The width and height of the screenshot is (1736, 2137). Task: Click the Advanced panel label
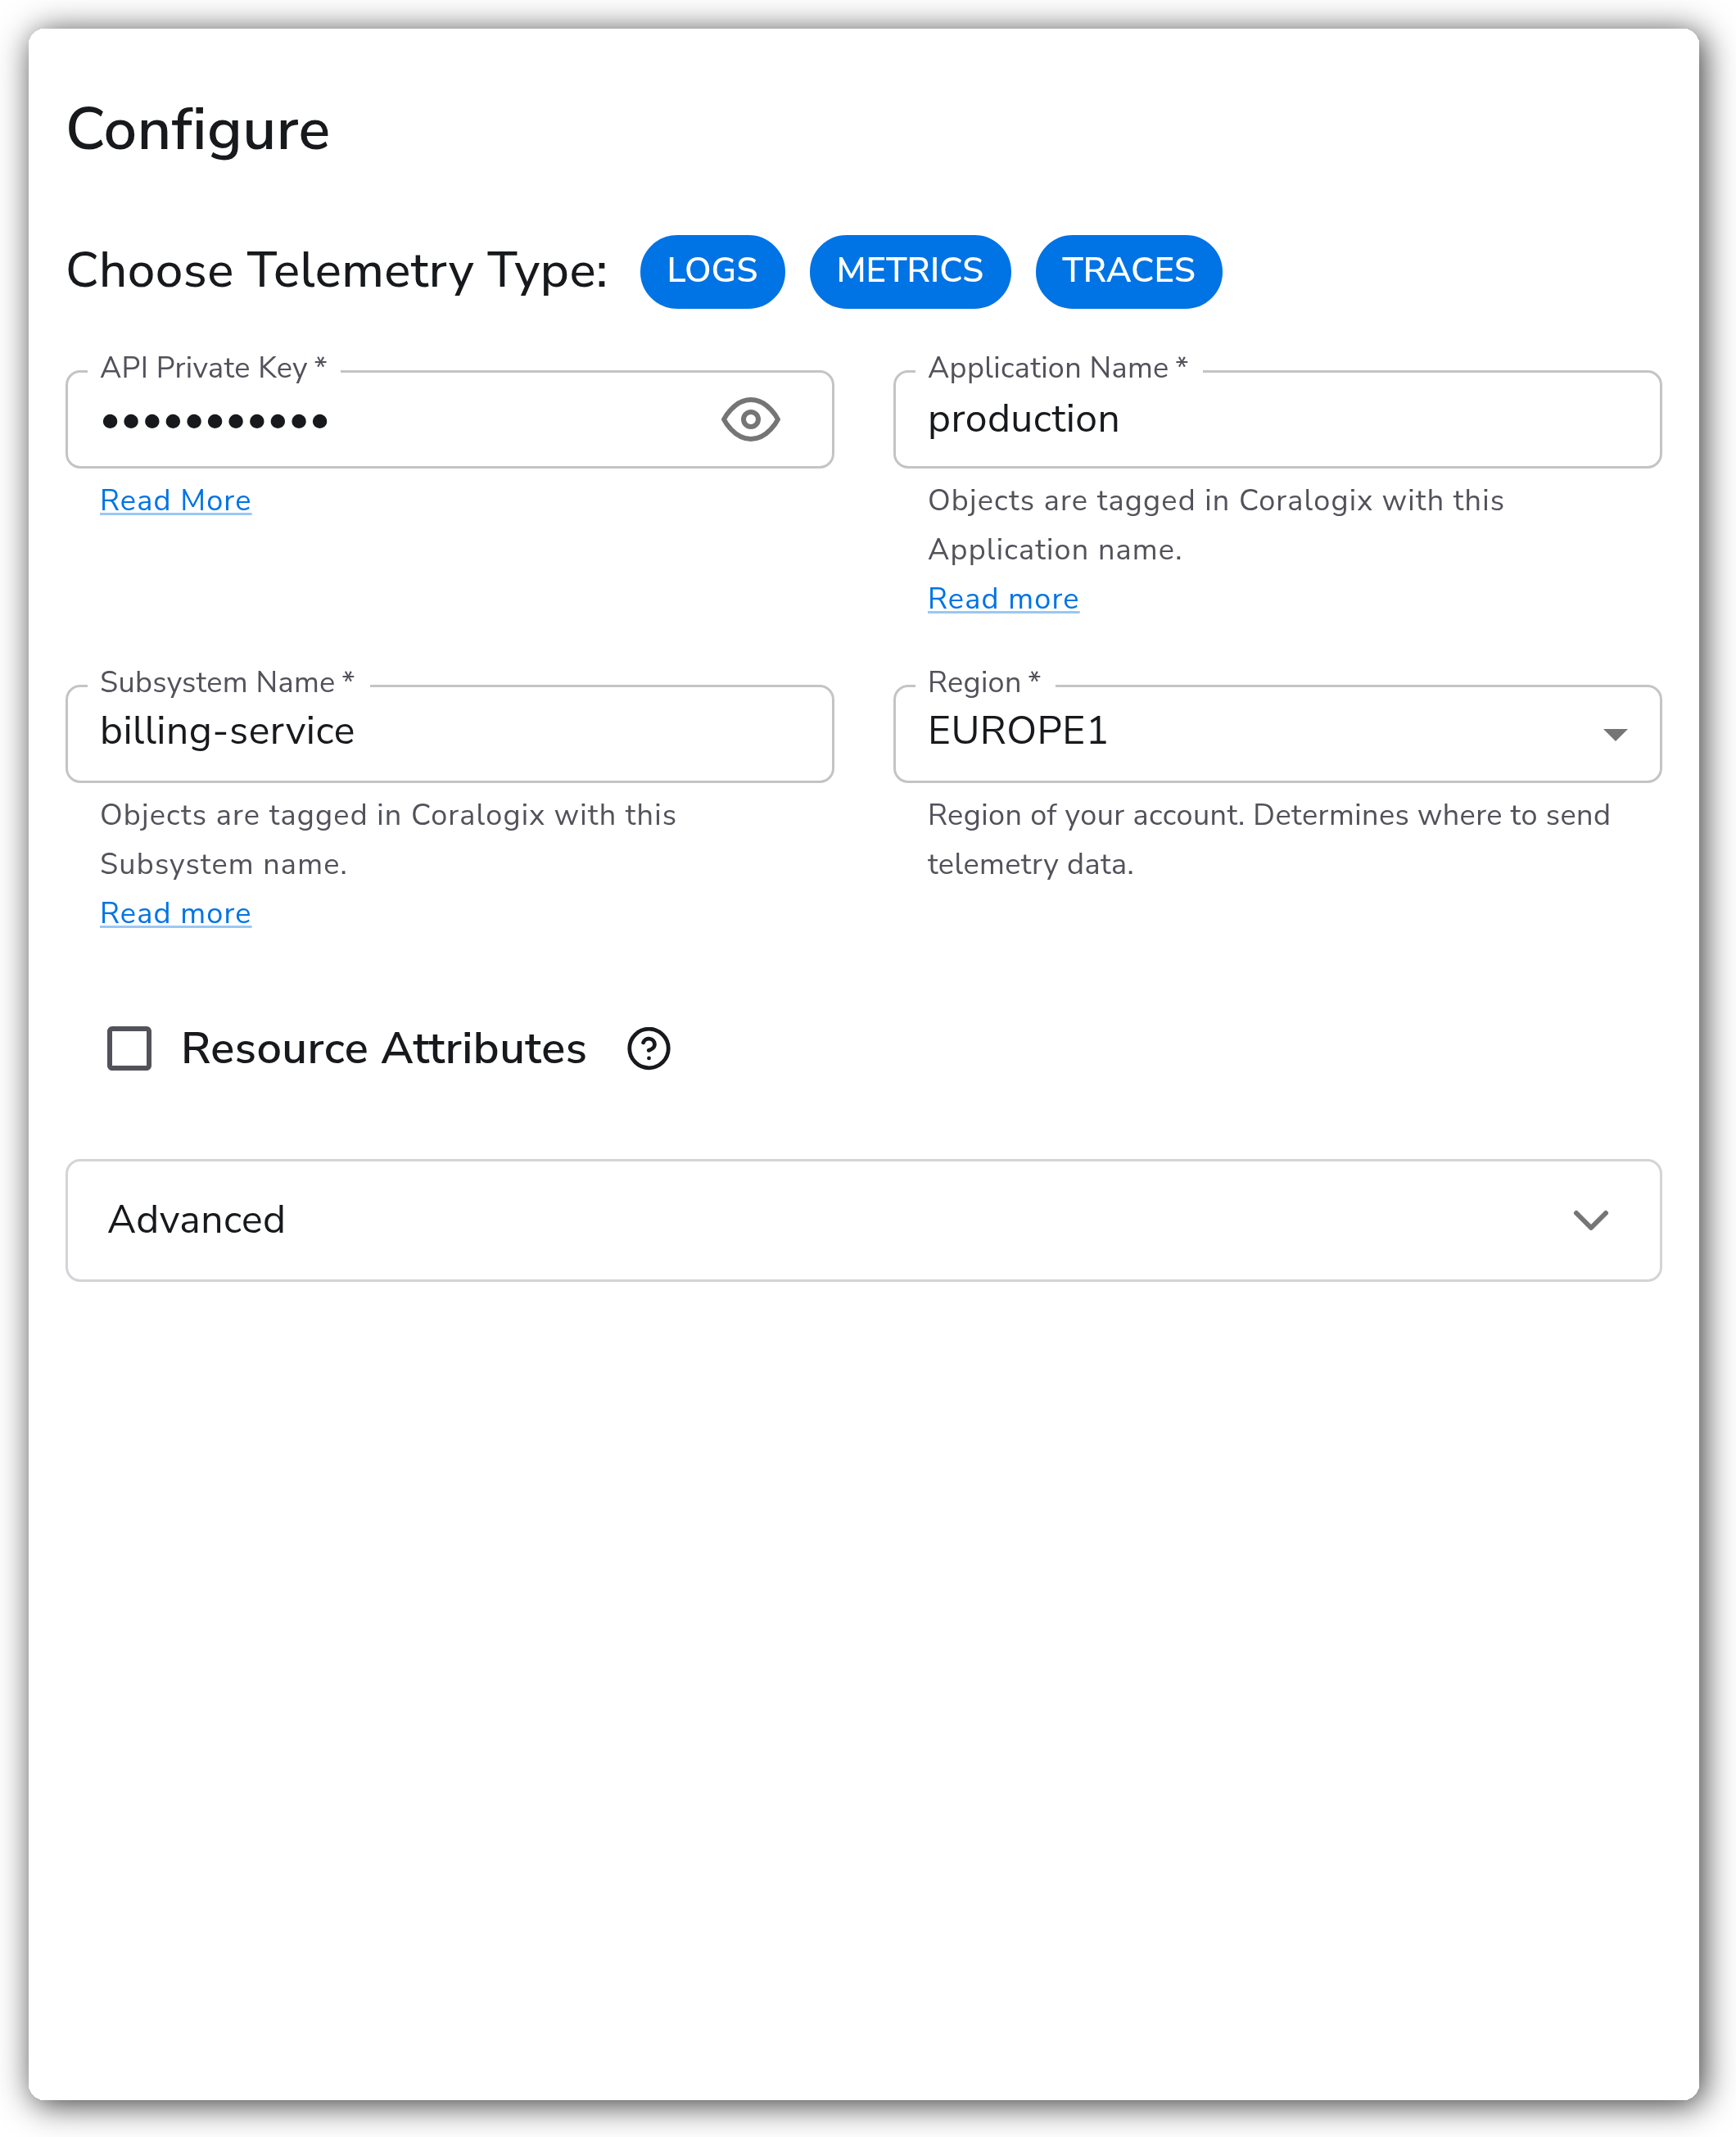[x=196, y=1221]
